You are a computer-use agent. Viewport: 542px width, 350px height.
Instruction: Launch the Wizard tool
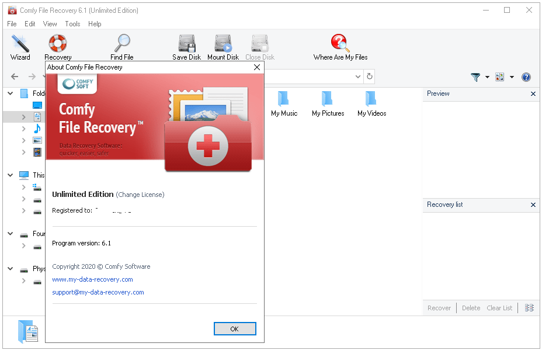pyautogui.click(x=20, y=47)
